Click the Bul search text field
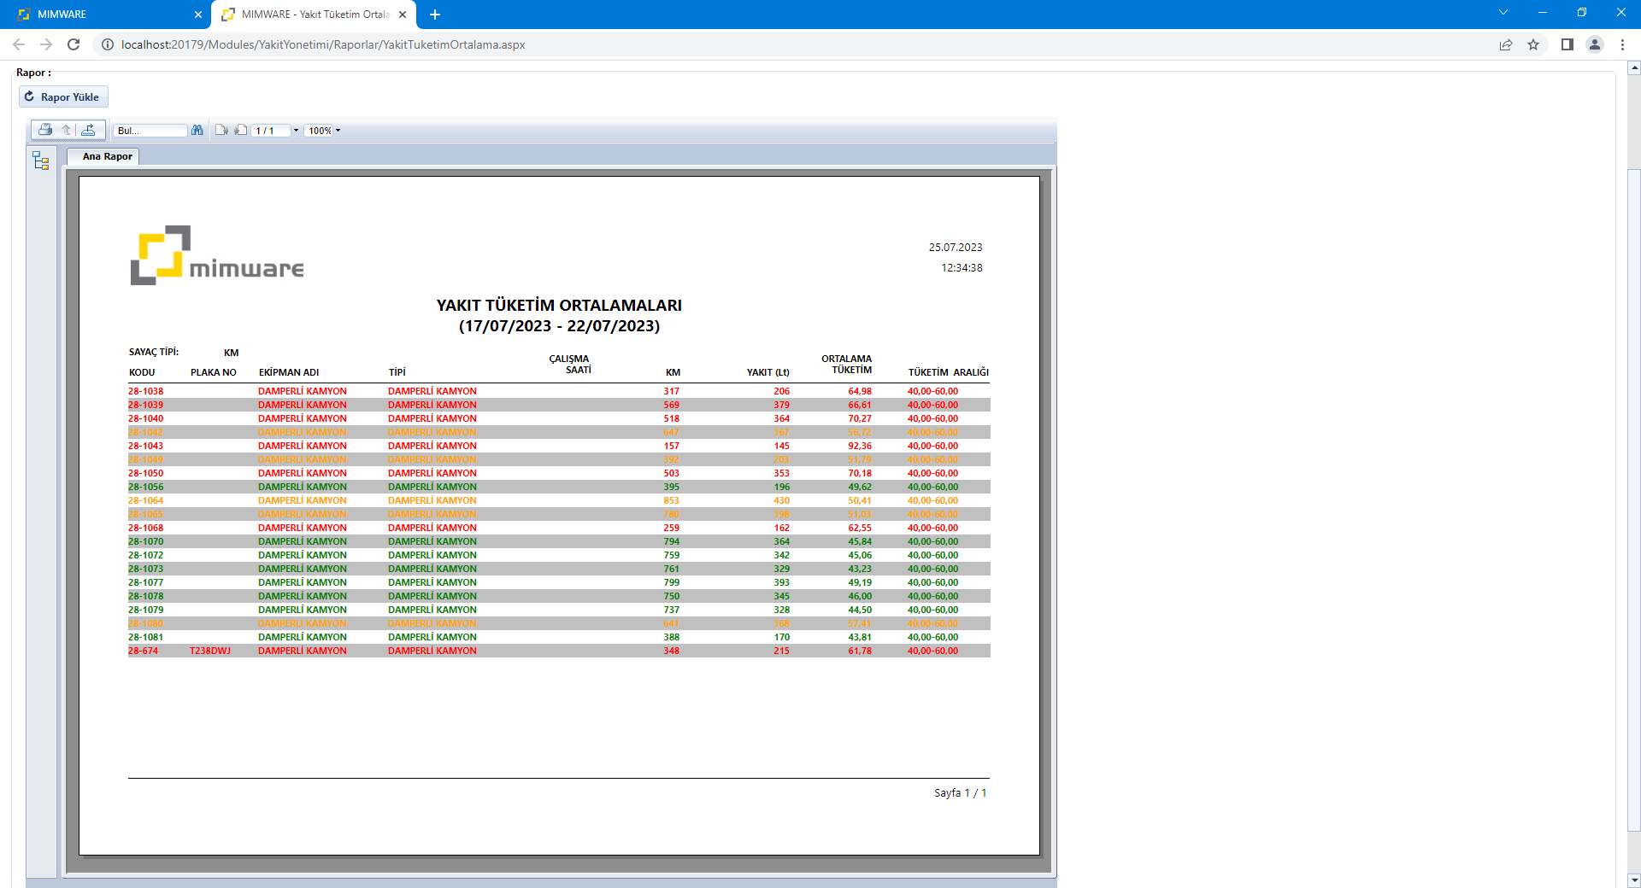1641x888 pixels. tap(150, 131)
